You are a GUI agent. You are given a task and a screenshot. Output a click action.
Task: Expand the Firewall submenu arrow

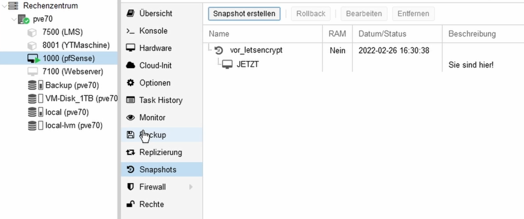[191, 187]
